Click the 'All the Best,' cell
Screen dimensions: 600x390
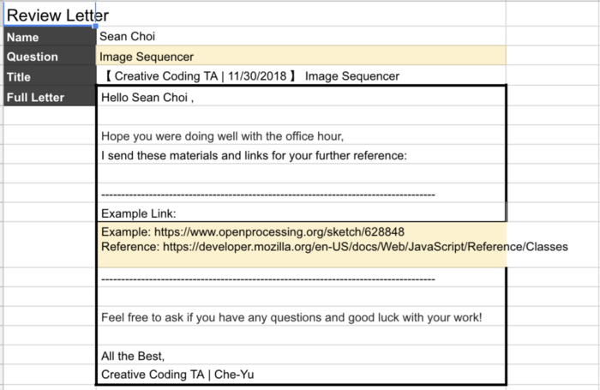pos(302,356)
